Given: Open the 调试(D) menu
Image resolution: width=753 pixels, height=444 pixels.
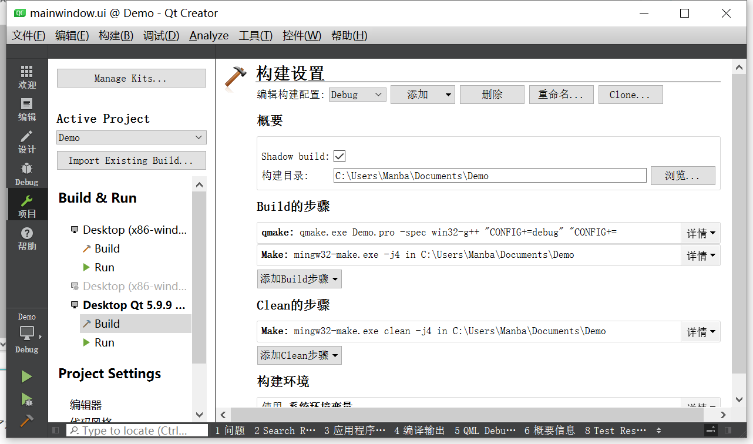Looking at the screenshot, I should [162, 35].
